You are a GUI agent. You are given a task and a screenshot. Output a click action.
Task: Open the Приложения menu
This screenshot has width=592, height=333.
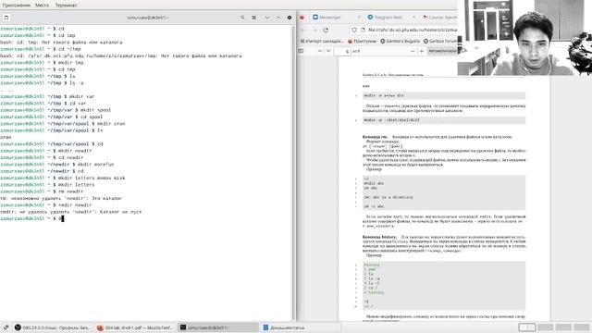(x=16, y=5)
